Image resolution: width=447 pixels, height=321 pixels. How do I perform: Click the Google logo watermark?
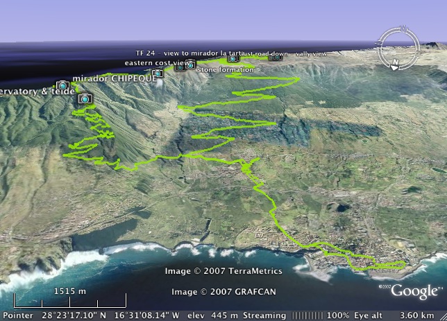pos(415,291)
